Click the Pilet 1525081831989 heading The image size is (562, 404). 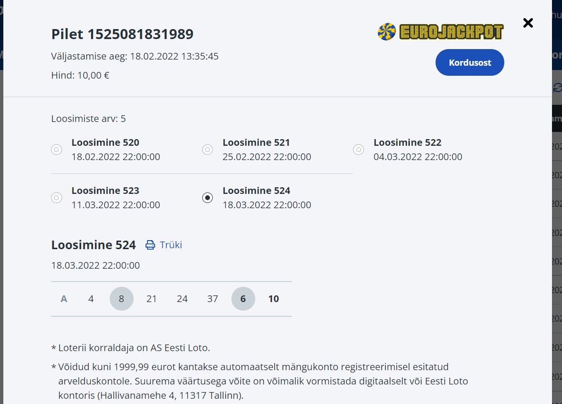tap(122, 34)
